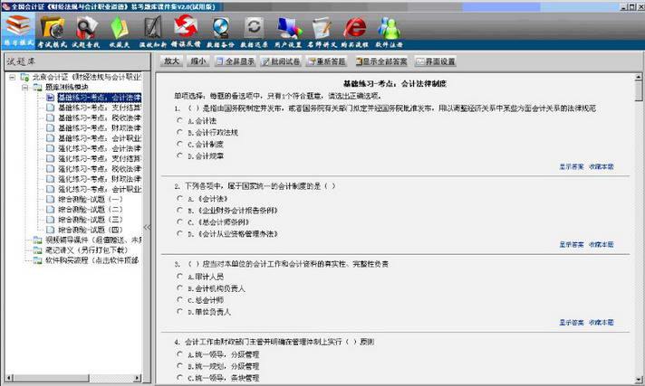Open 综合测验-试题（一） in tree

pos(90,199)
